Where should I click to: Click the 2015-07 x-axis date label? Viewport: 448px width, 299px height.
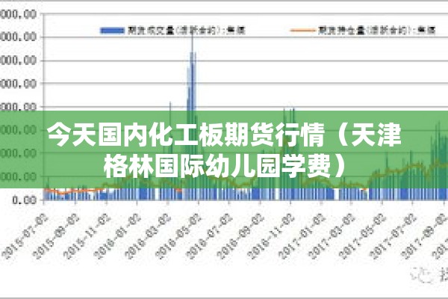25,237
